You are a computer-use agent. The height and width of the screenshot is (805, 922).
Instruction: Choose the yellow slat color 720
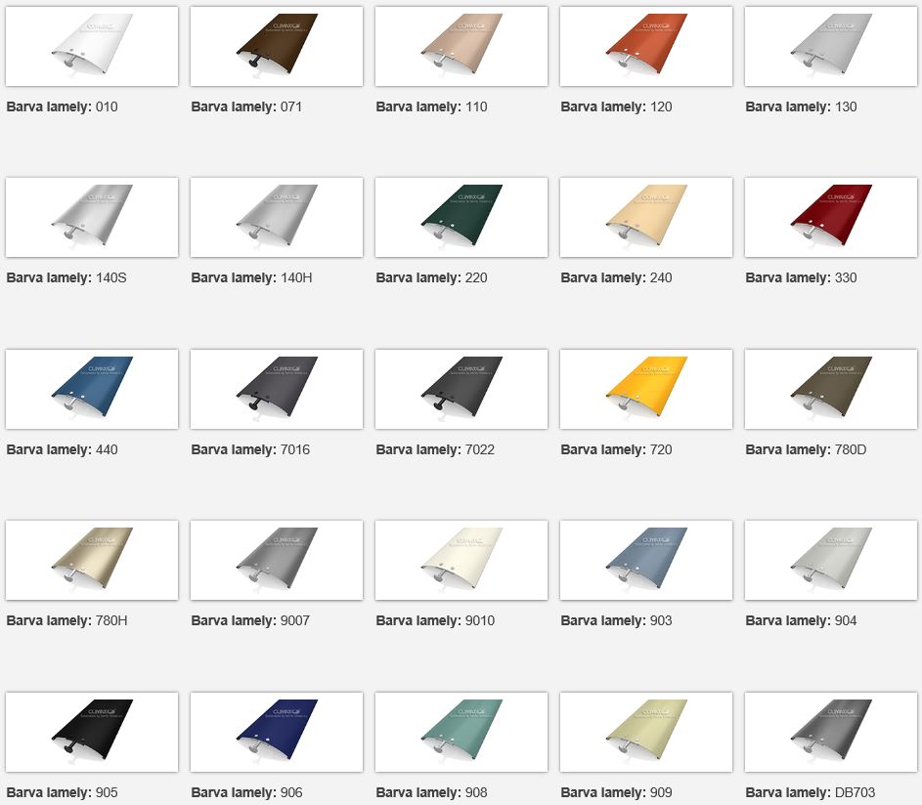tap(645, 389)
